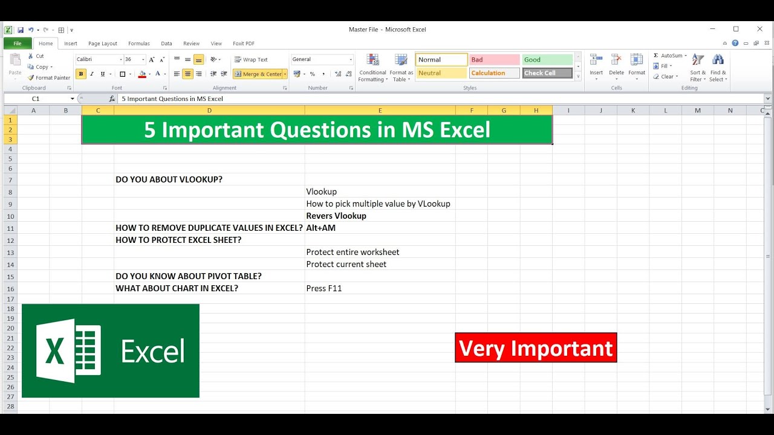The image size is (774, 435).
Task: Click the AutoSum icon
Action: click(656, 56)
